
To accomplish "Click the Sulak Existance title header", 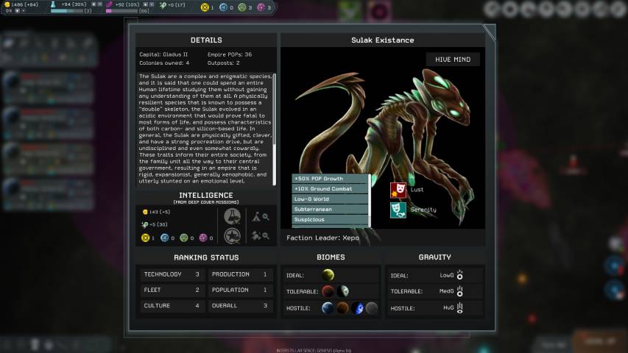I will pyautogui.click(x=383, y=40).
